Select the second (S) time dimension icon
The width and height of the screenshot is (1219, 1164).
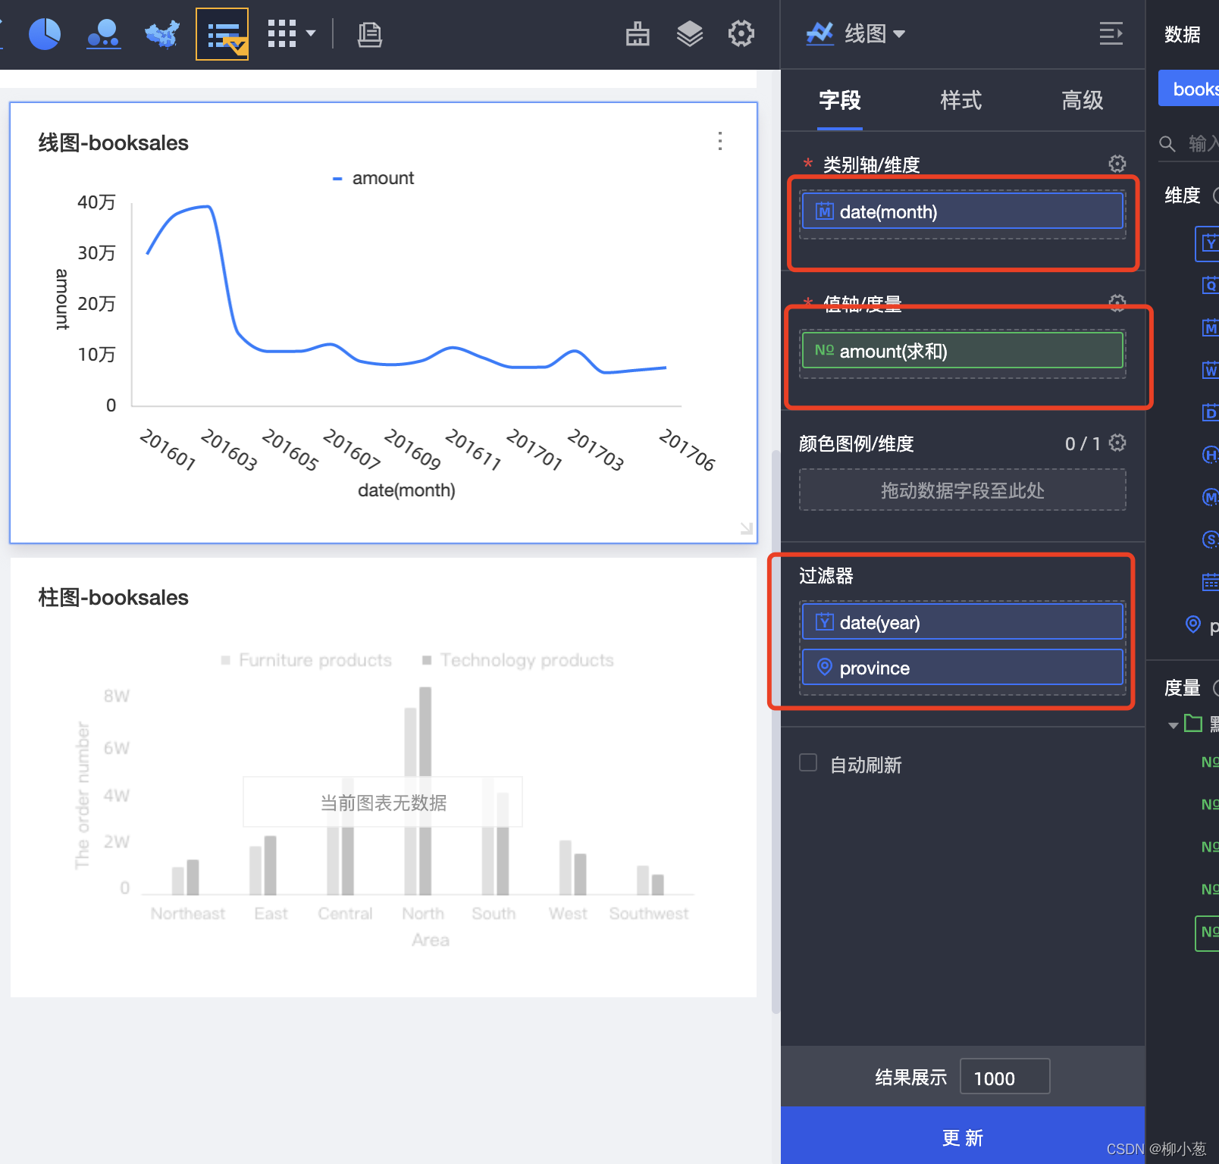coord(1210,539)
